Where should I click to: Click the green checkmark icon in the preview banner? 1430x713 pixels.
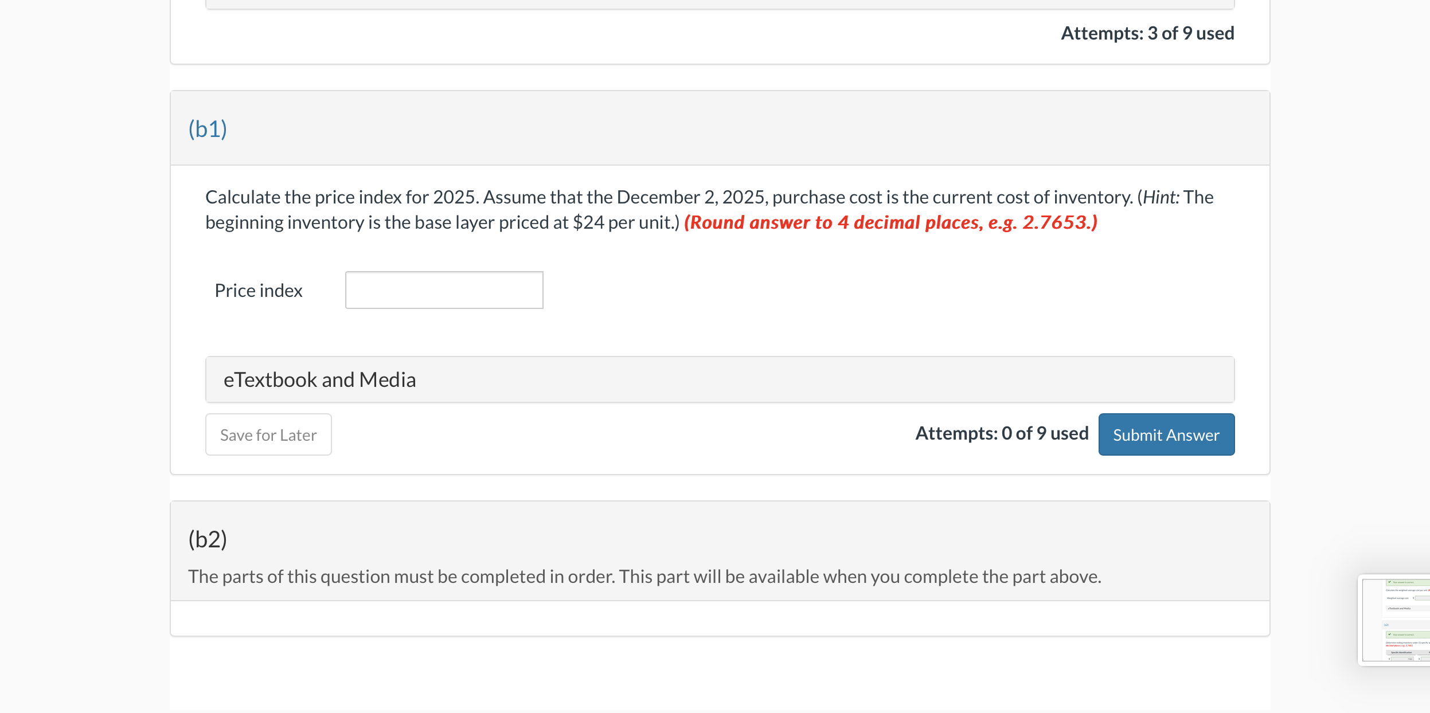pyautogui.click(x=1389, y=582)
